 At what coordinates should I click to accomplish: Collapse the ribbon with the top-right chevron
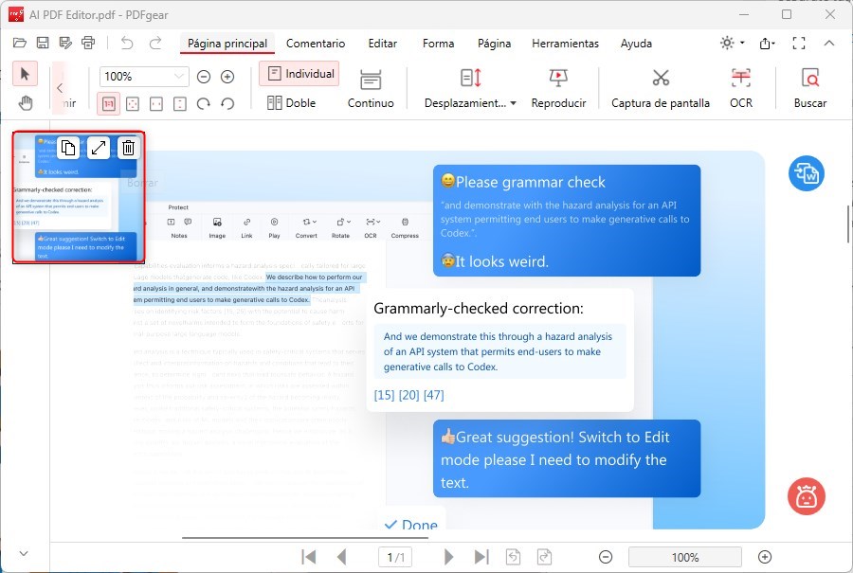(829, 44)
